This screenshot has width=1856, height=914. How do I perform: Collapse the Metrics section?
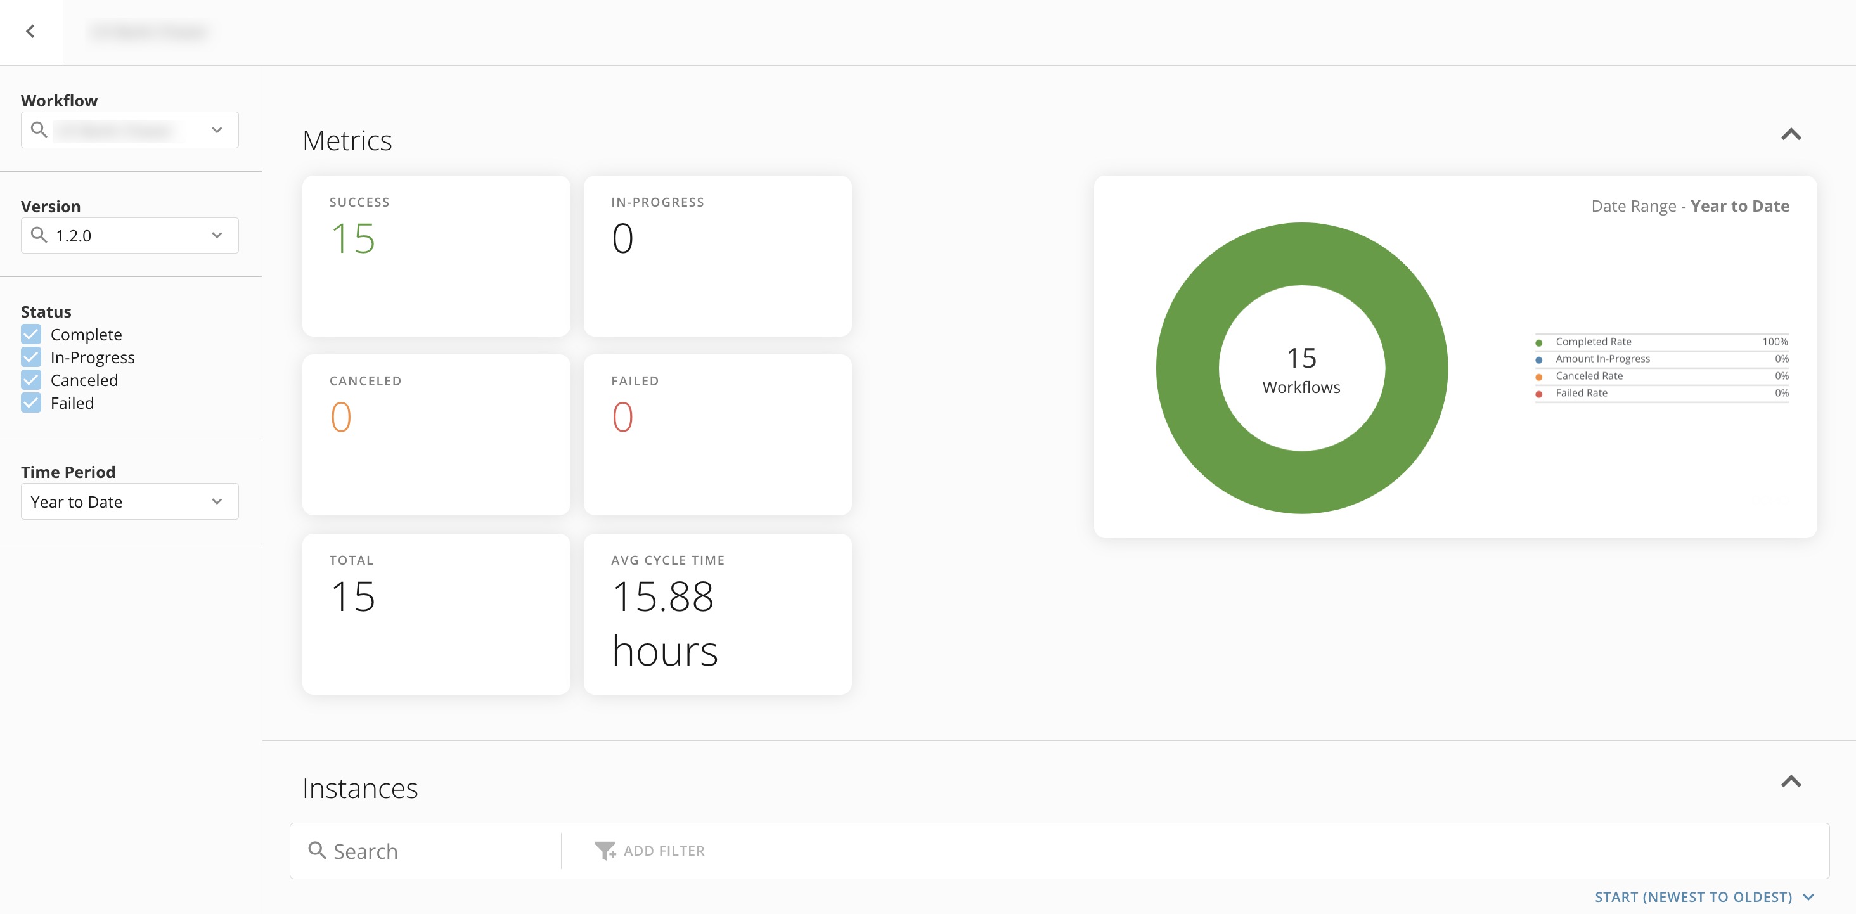tap(1792, 134)
